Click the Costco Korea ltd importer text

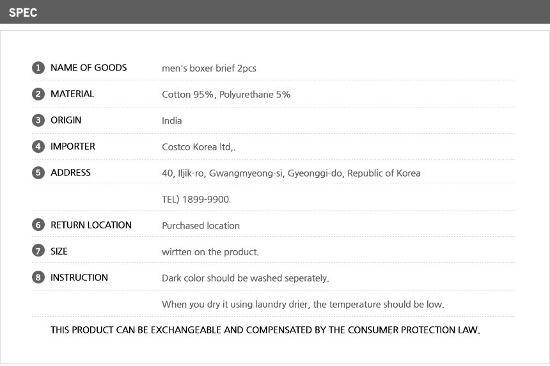(x=198, y=147)
